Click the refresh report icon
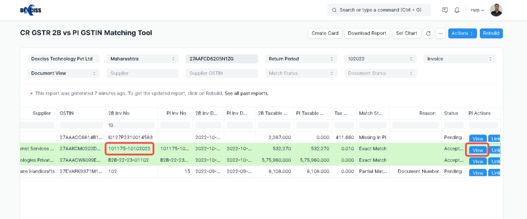The height and width of the screenshot is (219, 527). coord(428,33)
